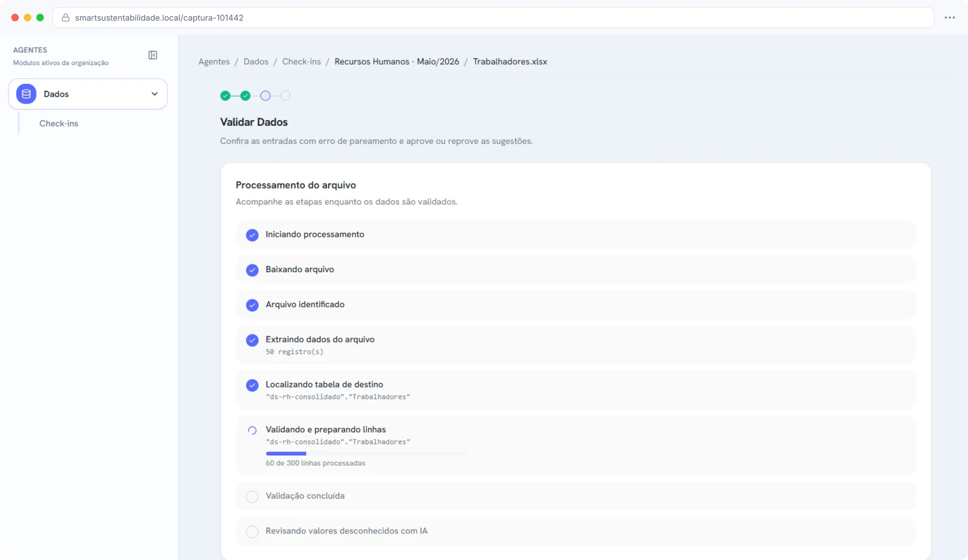Click 'Validação concluída' step label
Image resolution: width=968 pixels, height=560 pixels.
(x=305, y=496)
